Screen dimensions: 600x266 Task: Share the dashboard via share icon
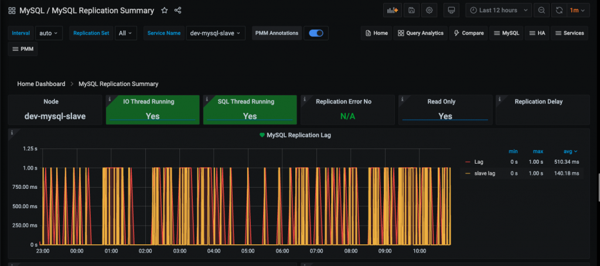(178, 11)
